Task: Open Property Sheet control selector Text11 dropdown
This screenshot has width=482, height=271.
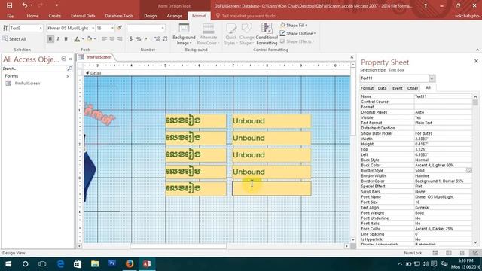Action: pyautogui.click(x=432, y=78)
